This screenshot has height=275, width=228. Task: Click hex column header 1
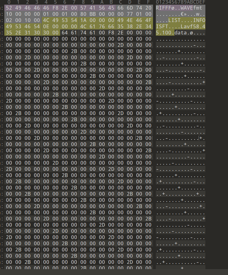[x=18, y=2]
